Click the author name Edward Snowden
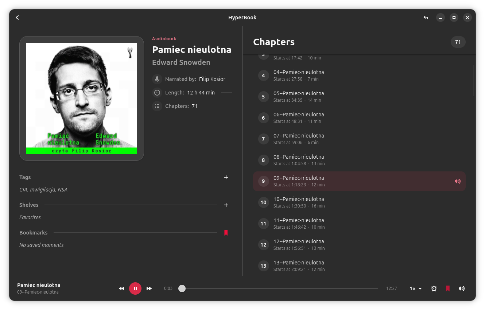This screenshot has width=485, height=310. click(181, 62)
